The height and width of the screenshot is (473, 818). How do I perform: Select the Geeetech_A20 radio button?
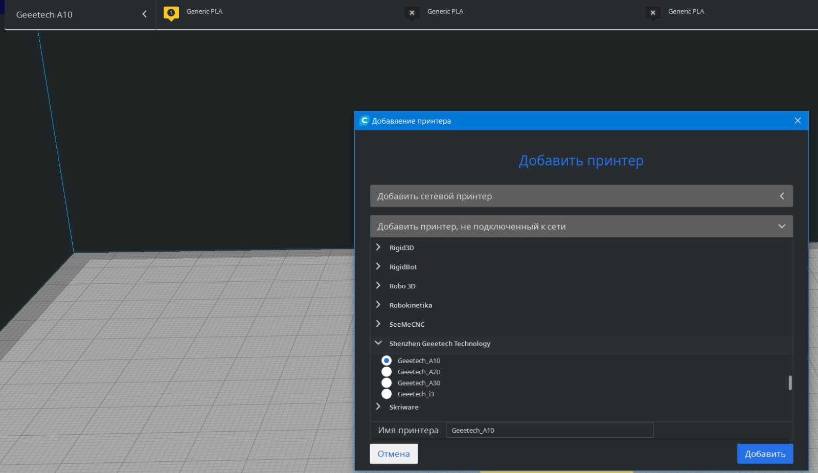click(387, 372)
